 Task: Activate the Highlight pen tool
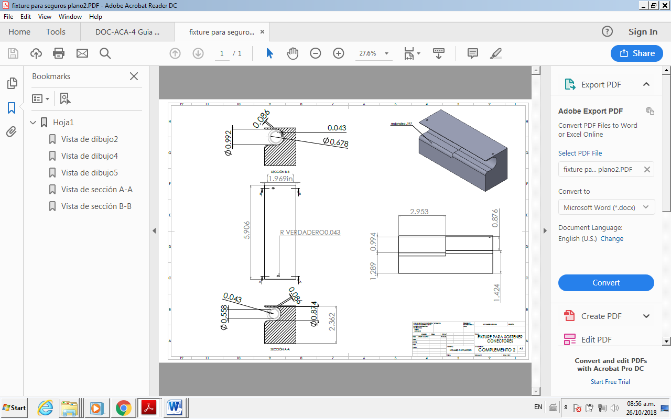click(495, 53)
